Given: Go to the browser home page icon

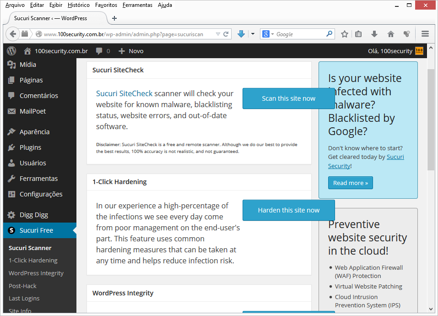Looking at the screenshot, I should coord(391,34).
